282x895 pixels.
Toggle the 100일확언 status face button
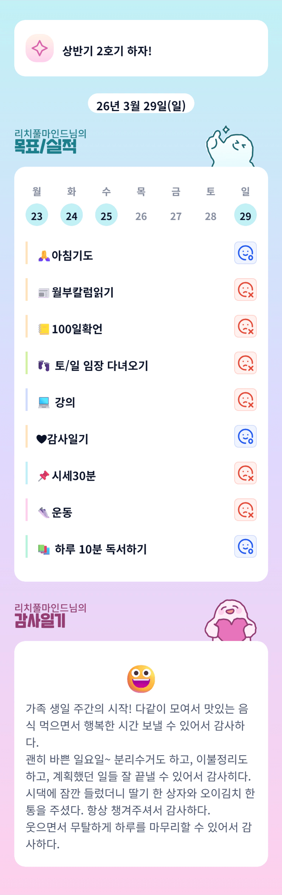coord(245,326)
